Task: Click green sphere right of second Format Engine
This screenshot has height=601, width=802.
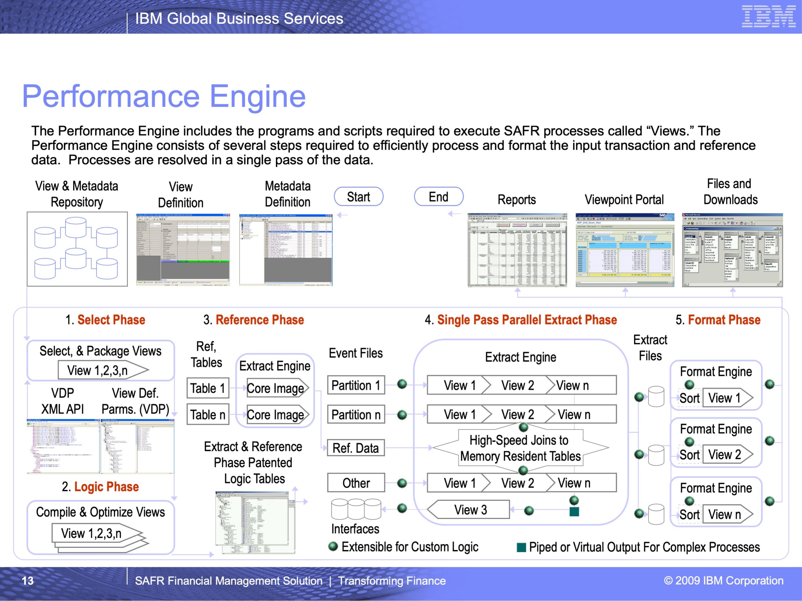Action: pos(769,441)
